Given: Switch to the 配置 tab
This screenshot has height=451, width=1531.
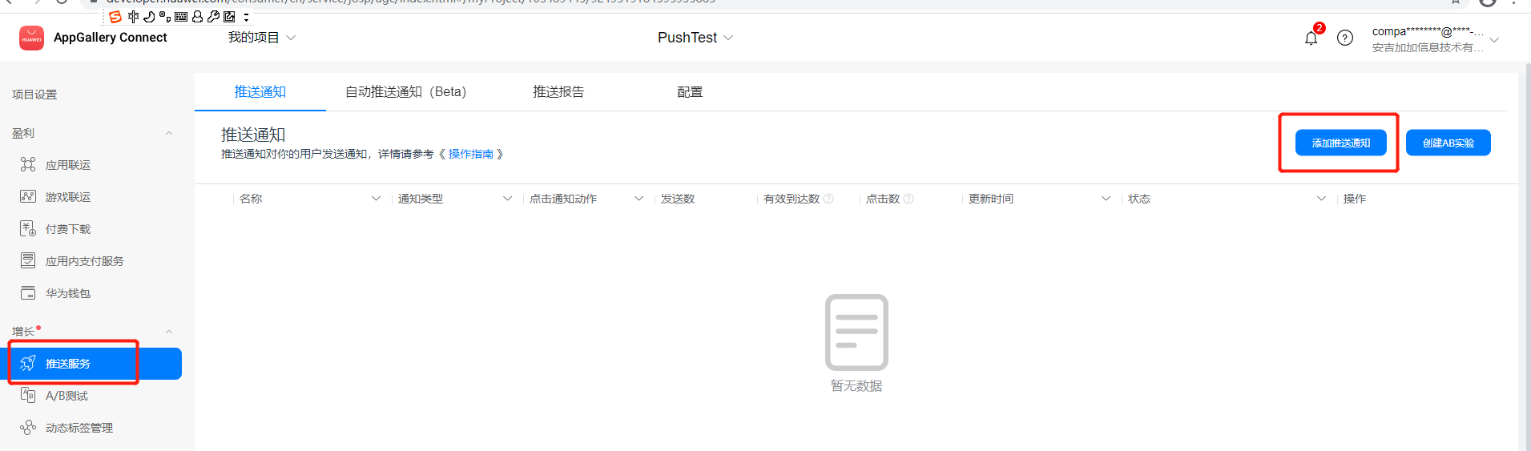Looking at the screenshot, I should point(689,92).
